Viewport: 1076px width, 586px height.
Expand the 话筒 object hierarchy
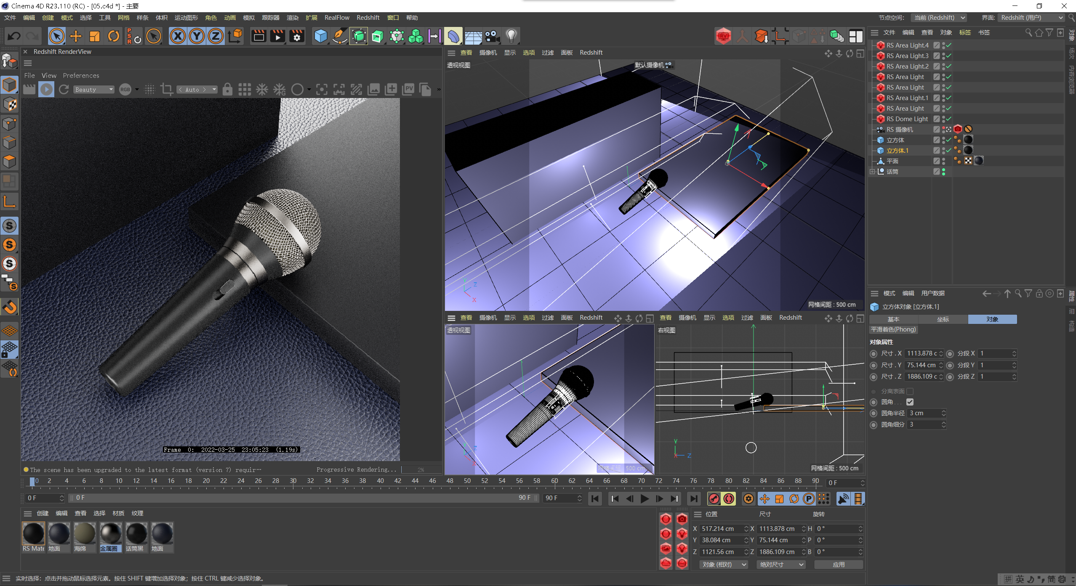(873, 171)
